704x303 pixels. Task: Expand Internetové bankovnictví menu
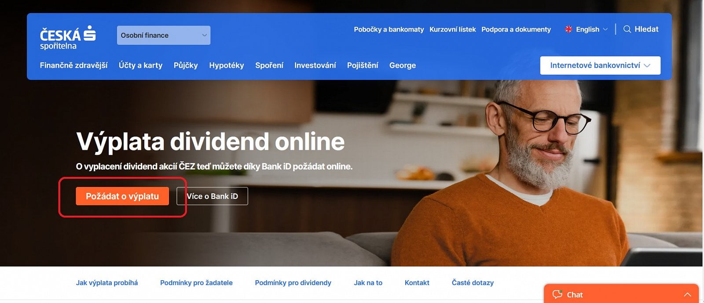[600, 65]
